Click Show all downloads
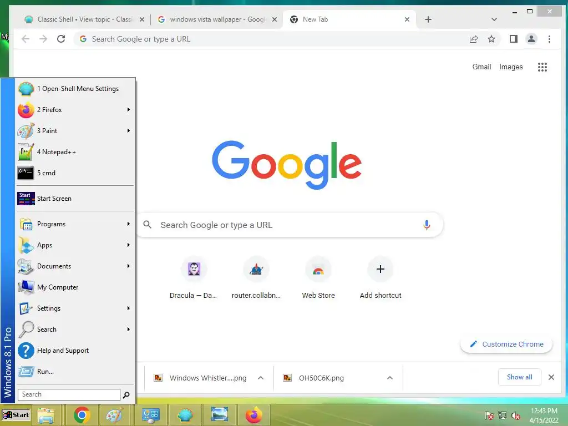The width and height of the screenshot is (568, 426). point(519,377)
